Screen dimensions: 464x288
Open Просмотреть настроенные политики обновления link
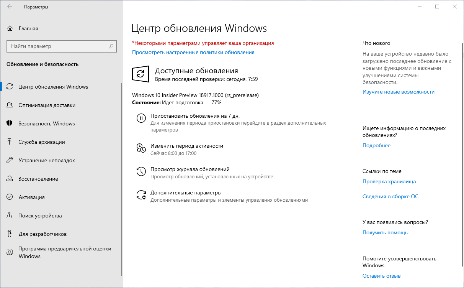[x=193, y=52]
